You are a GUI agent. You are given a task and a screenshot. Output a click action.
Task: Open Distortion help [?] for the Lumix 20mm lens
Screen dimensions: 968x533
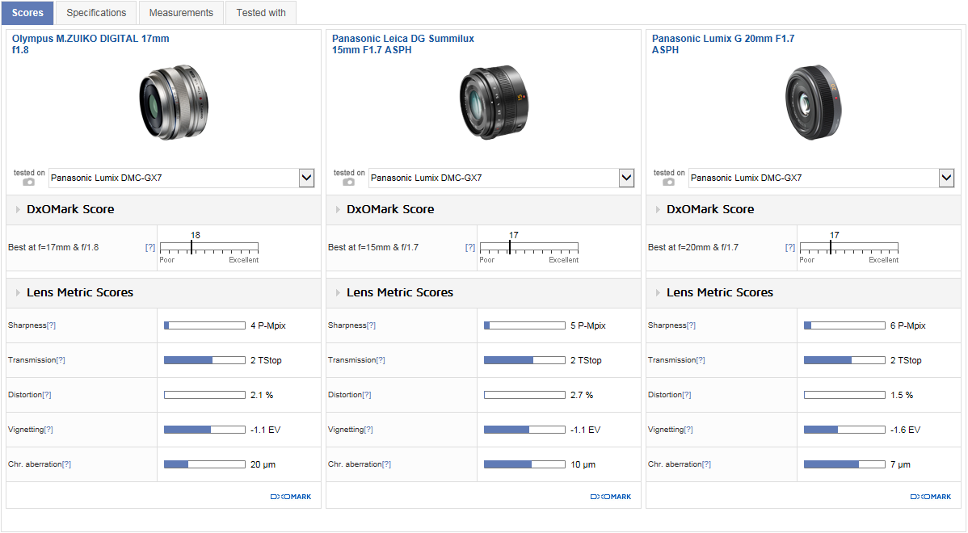coord(687,395)
